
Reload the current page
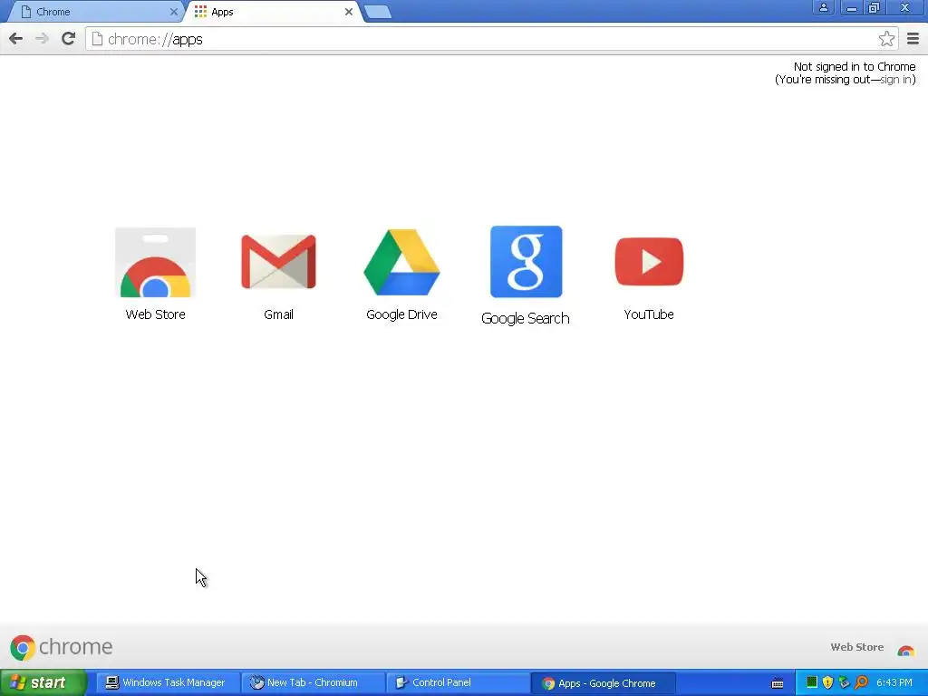69,39
